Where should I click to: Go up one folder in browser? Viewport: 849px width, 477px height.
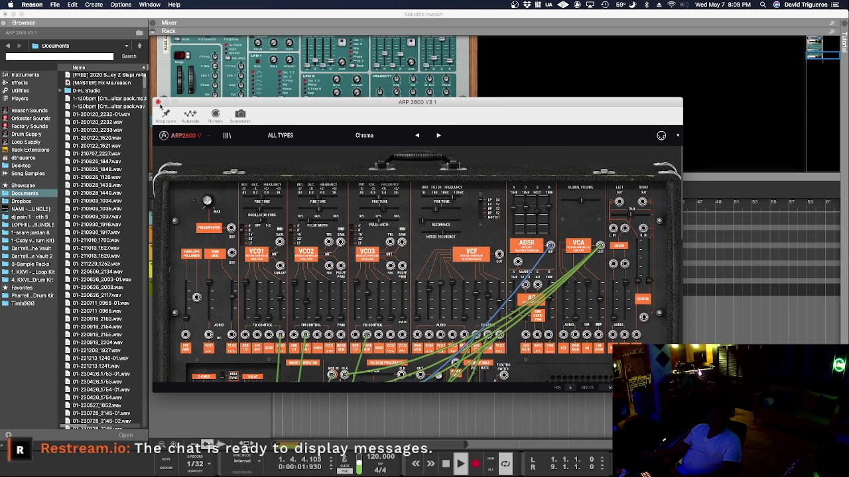pos(139,46)
